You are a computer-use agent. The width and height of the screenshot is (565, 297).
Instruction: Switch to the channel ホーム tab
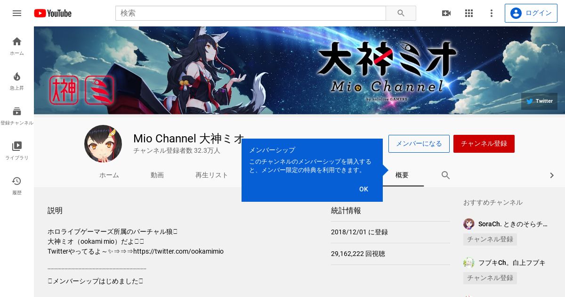109,175
